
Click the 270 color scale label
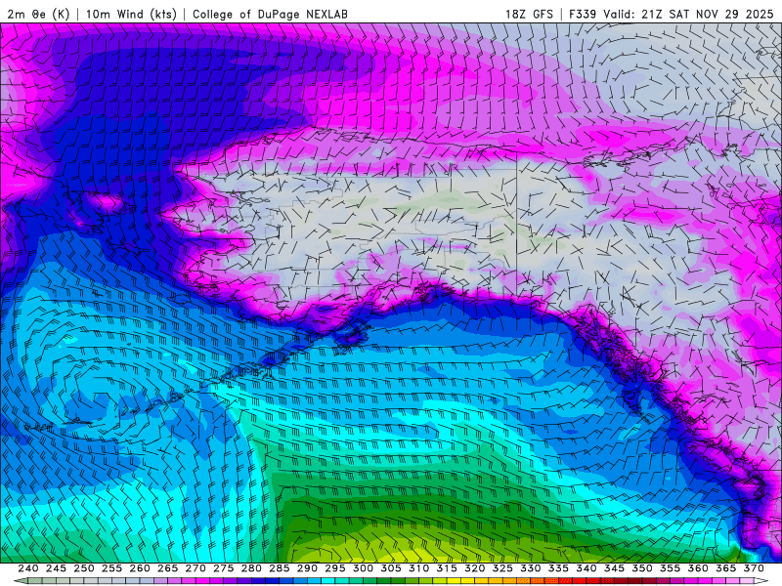[195, 568]
